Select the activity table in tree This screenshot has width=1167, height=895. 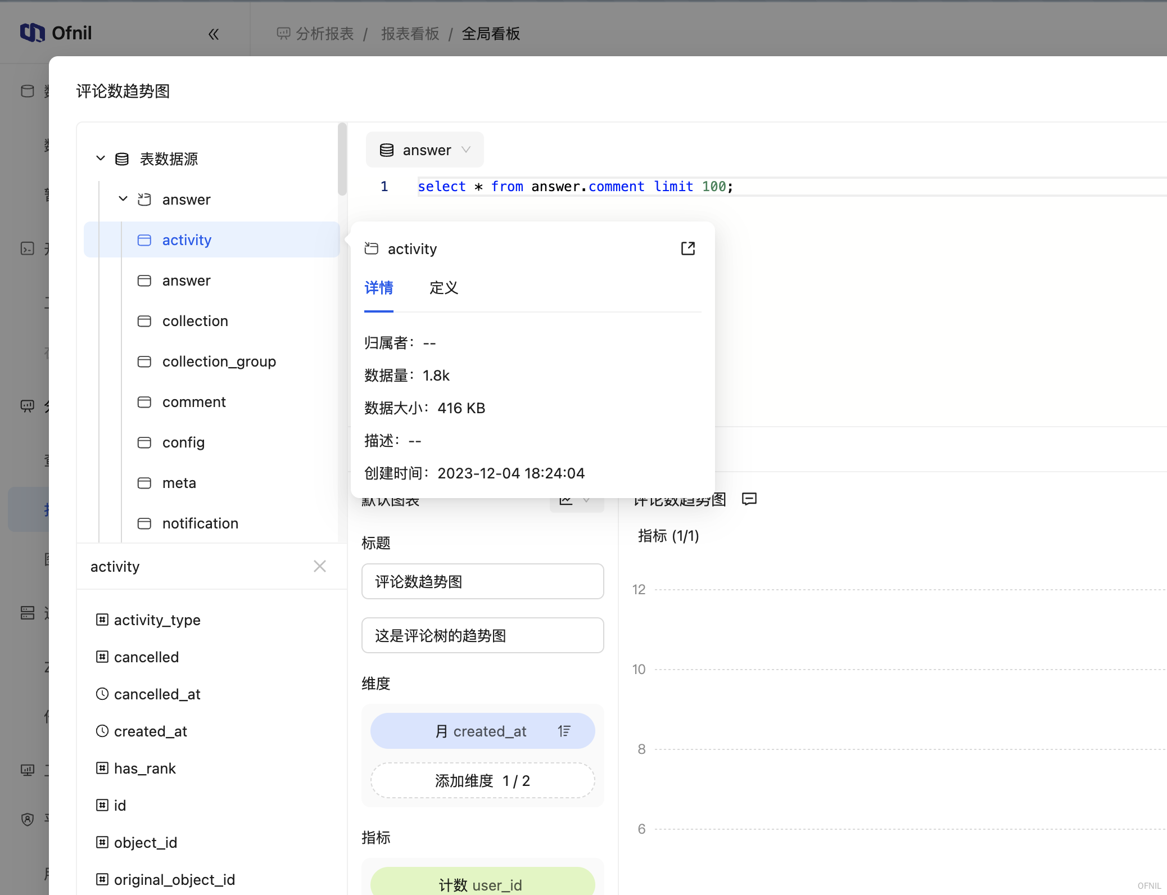[212, 239]
